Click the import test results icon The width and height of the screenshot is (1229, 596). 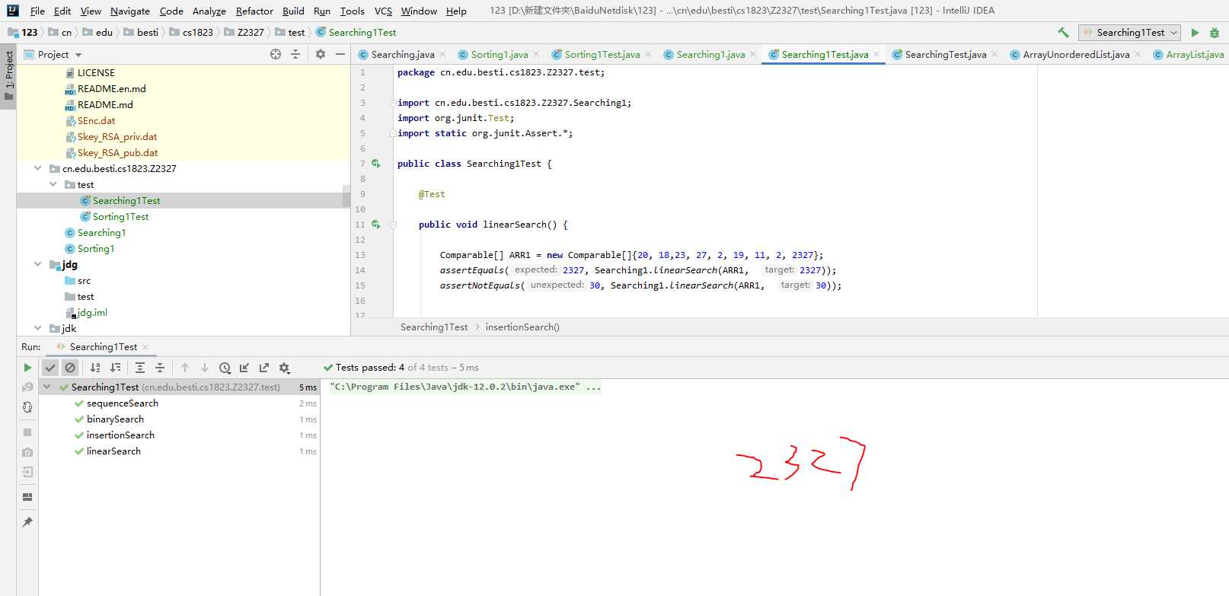pos(244,368)
